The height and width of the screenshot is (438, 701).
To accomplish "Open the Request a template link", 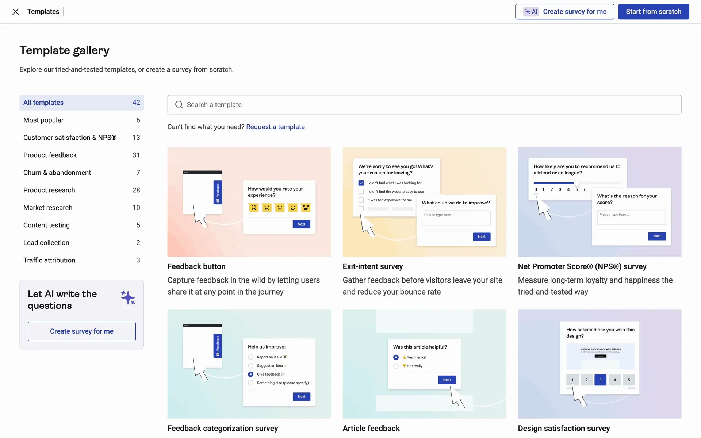I will coord(275,127).
